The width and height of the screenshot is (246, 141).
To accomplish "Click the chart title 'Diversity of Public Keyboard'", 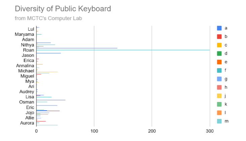I will click(63, 8).
